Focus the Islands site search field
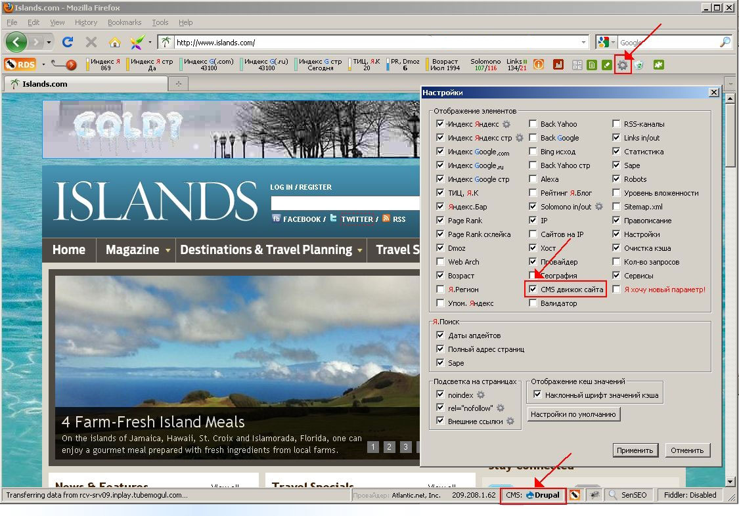This screenshot has height=516, width=739. pos(345,203)
